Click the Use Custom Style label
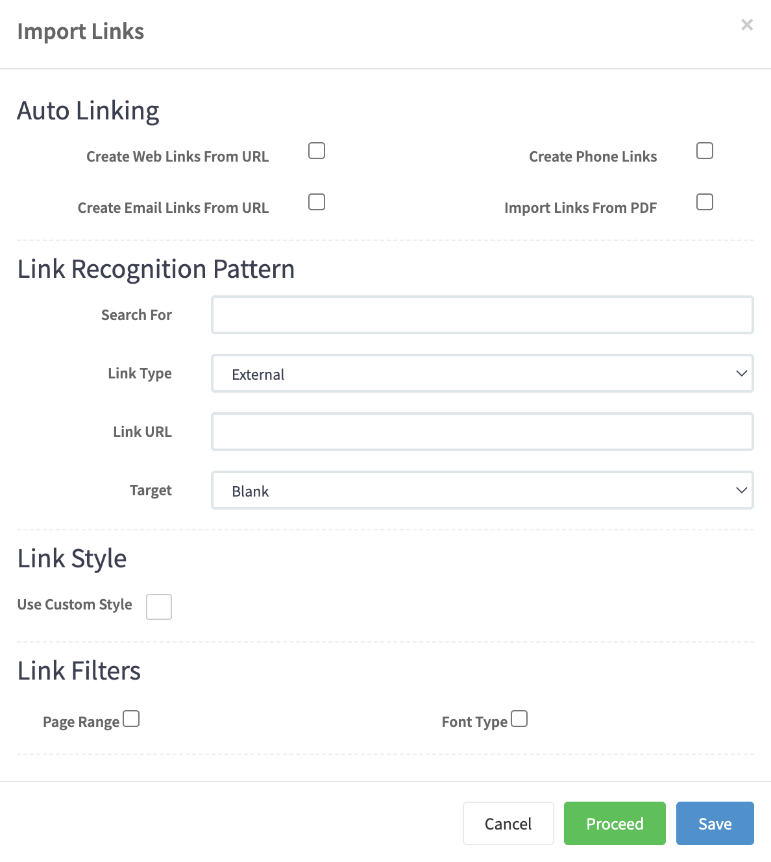This screenshot has height=862, width=771. point(75,604)
